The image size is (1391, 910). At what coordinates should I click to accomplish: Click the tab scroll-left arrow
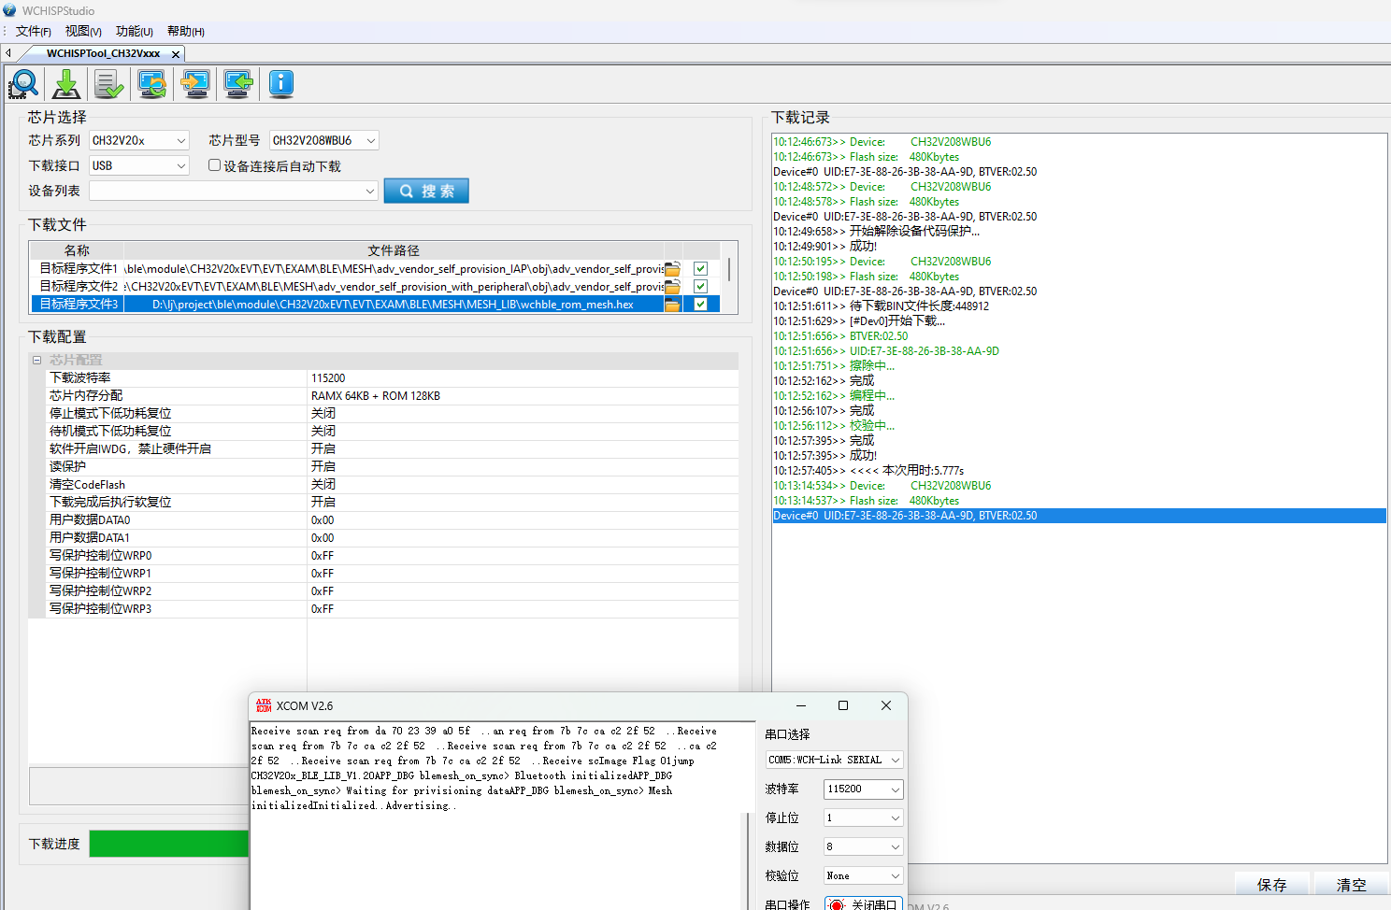point(8,53)
